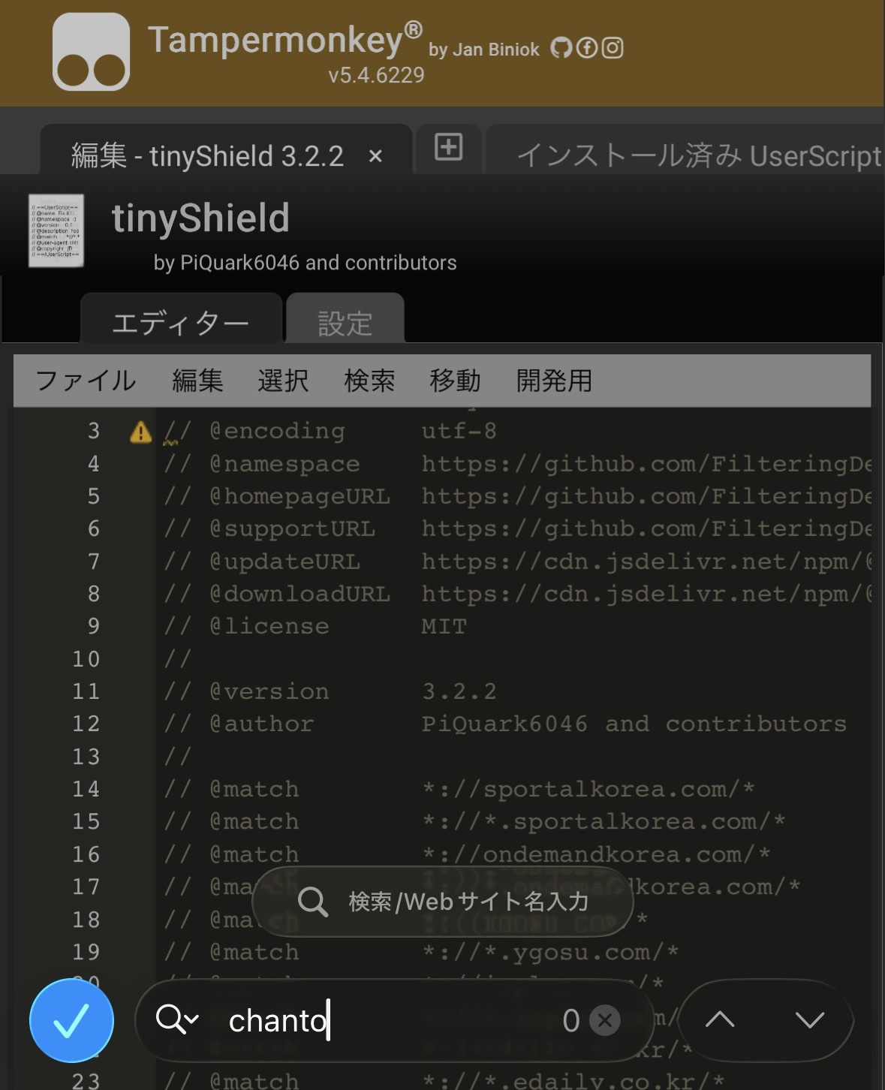Viewport: 885px width, 1090px height.
Task: Click the @author line in editor
Action: 505,724
